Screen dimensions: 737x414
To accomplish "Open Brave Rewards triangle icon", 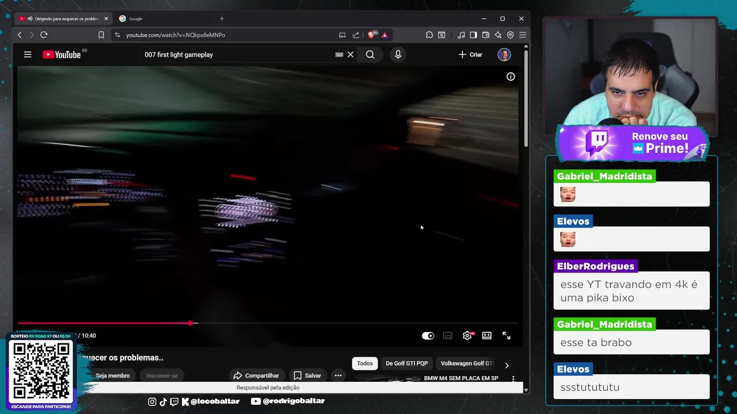I will [385, 35].
